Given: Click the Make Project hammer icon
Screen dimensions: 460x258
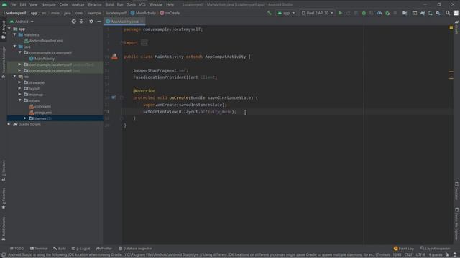Looking at the screenshot, I should (270, 13).
